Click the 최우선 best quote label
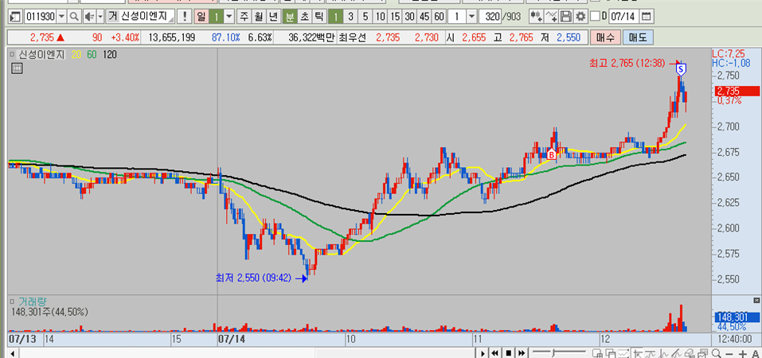Screen dimensions: 762x358 (353, 37)
